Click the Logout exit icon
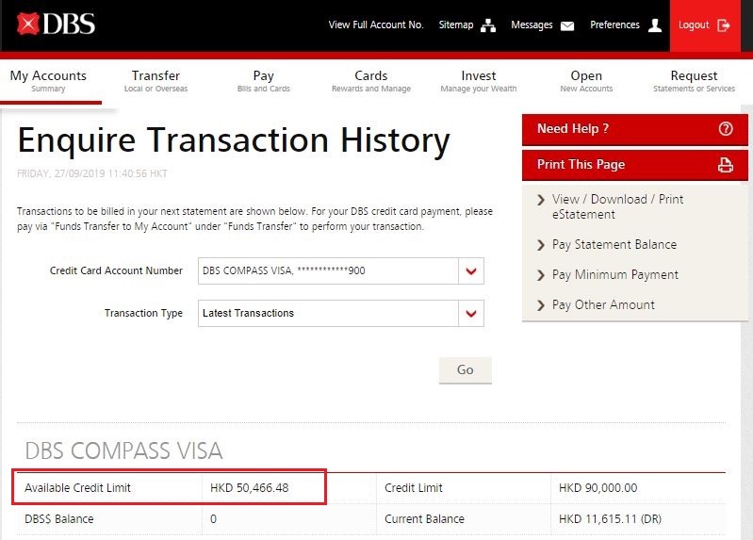753x540 pixels. click(724, 25)
